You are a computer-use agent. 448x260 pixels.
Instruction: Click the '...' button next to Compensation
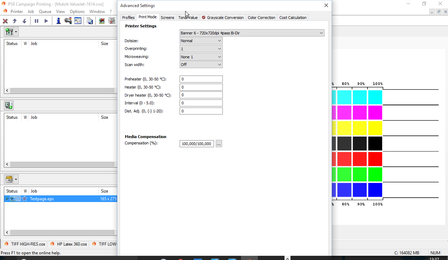[x=219, y=144]
